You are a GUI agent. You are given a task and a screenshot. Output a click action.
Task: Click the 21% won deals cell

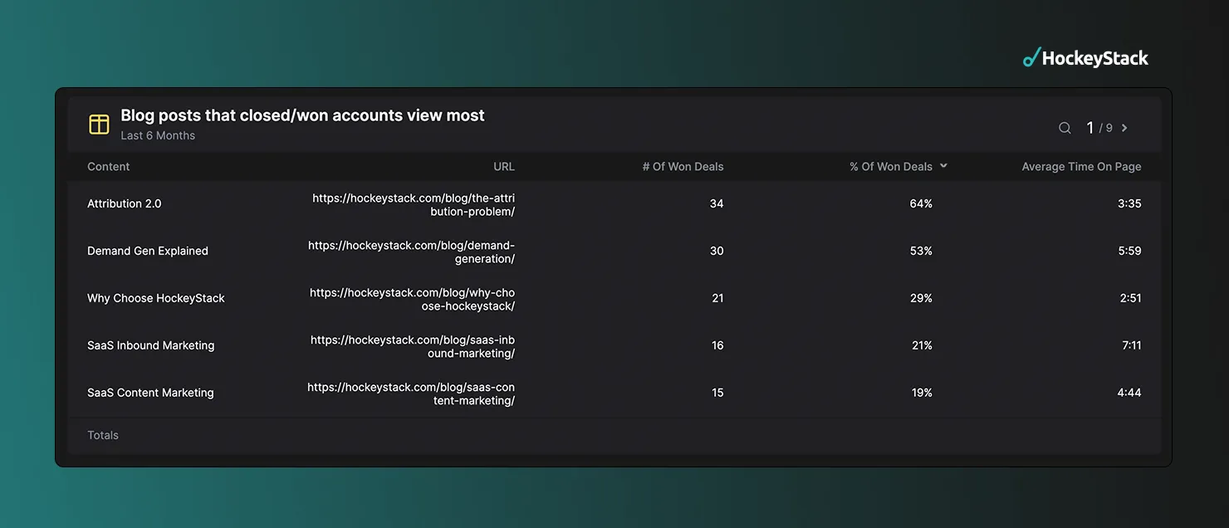tap(922, 345)
